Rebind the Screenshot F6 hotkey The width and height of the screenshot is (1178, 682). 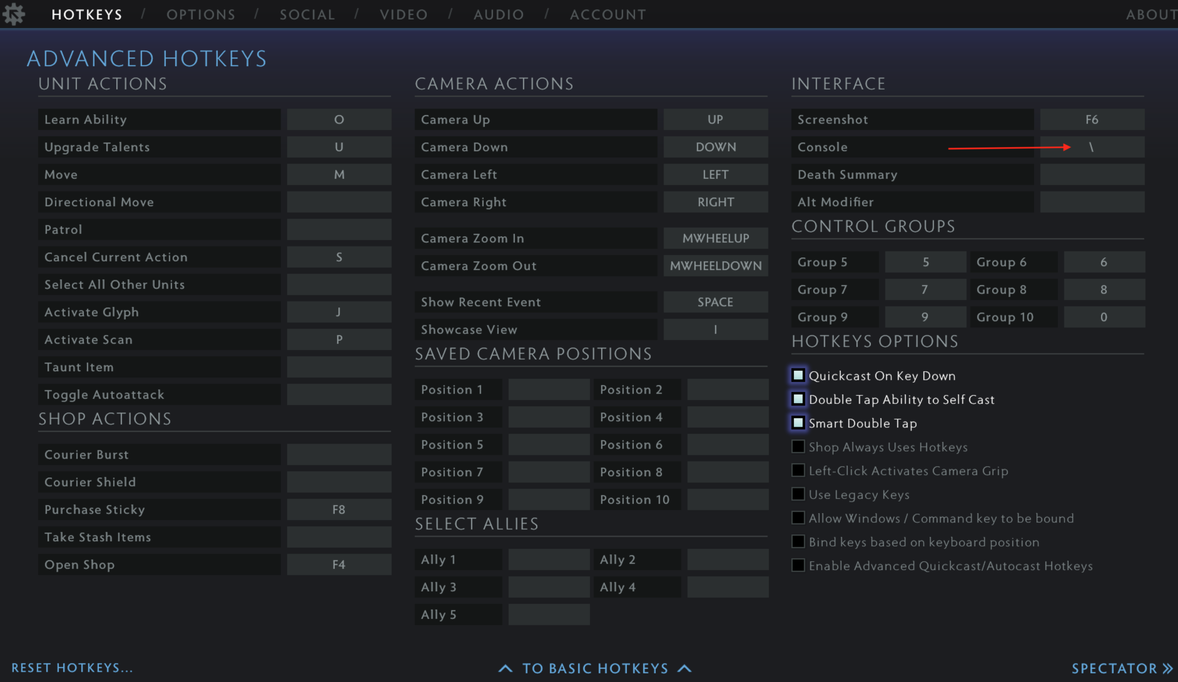1092,119
